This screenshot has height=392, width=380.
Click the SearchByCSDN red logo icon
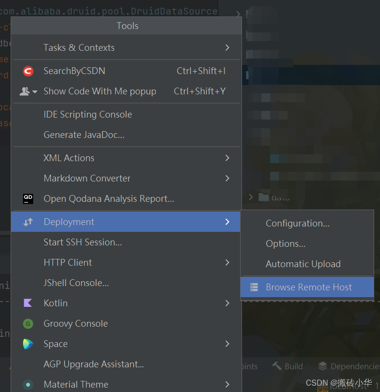click(28, 71)
